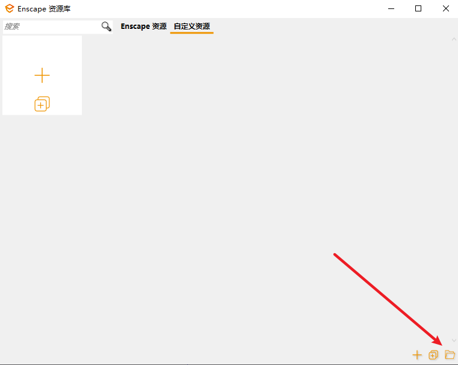Click the plus icon in the bottom toolbar

[x=417, y=355]
